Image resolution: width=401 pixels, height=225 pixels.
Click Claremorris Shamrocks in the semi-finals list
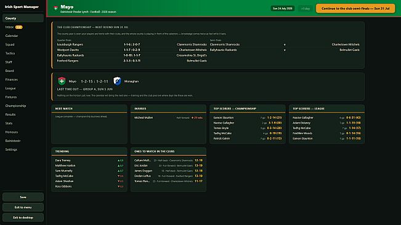(225, 44)
